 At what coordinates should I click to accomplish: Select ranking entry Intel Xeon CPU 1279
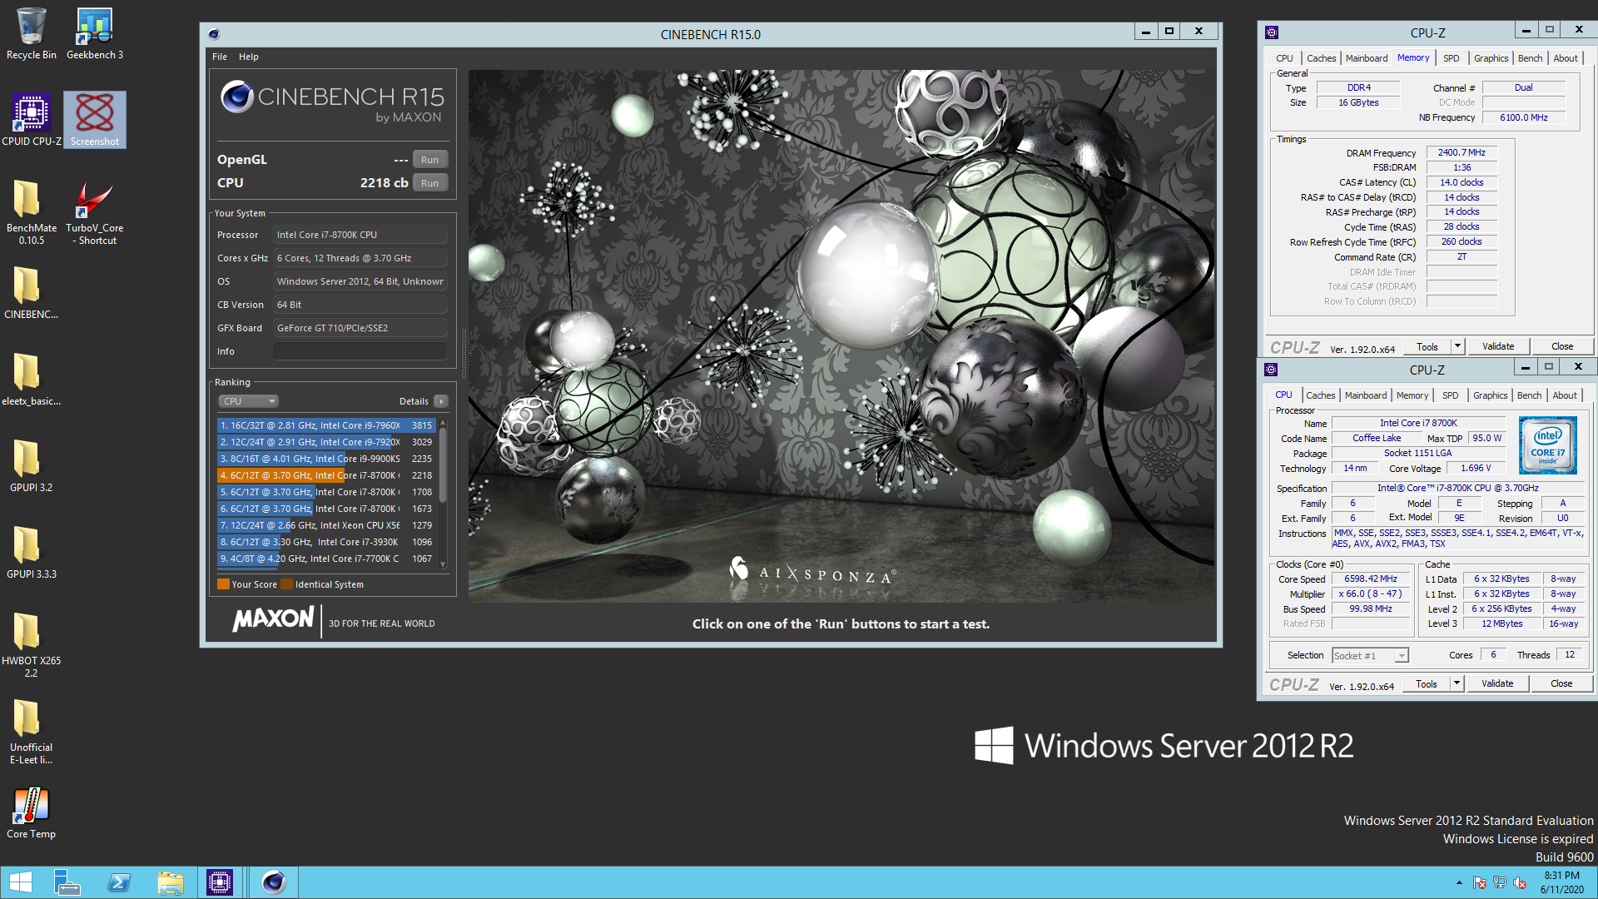click(327, 525)
